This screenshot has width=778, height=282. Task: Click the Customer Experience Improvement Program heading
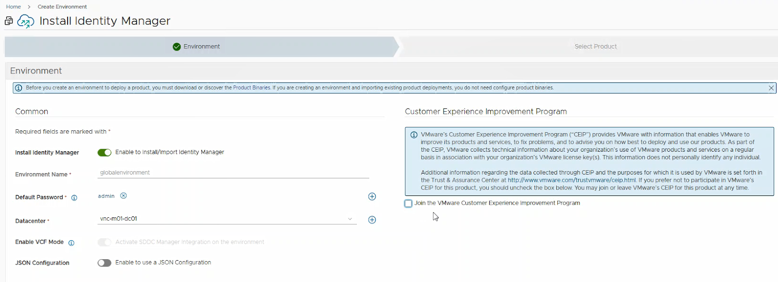486,112
